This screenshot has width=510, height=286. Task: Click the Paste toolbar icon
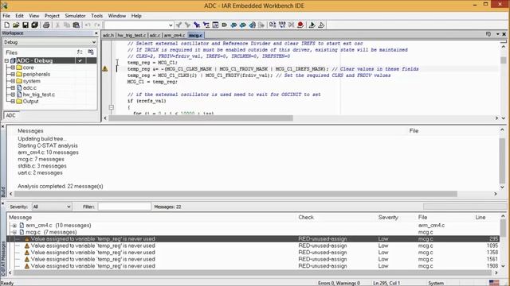(76, 25)
